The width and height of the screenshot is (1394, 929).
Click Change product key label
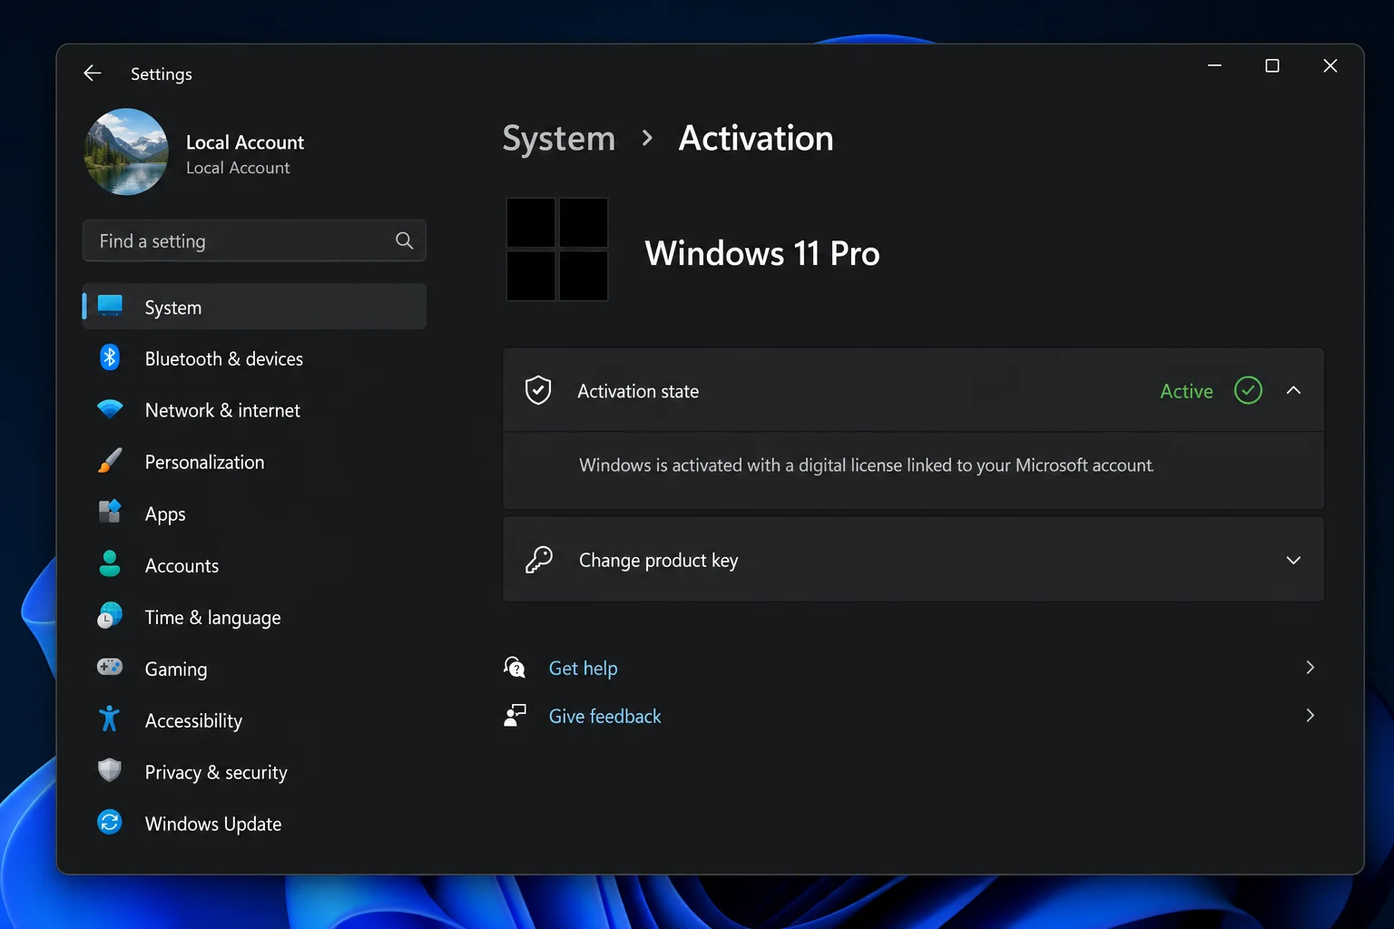(659, 561)
